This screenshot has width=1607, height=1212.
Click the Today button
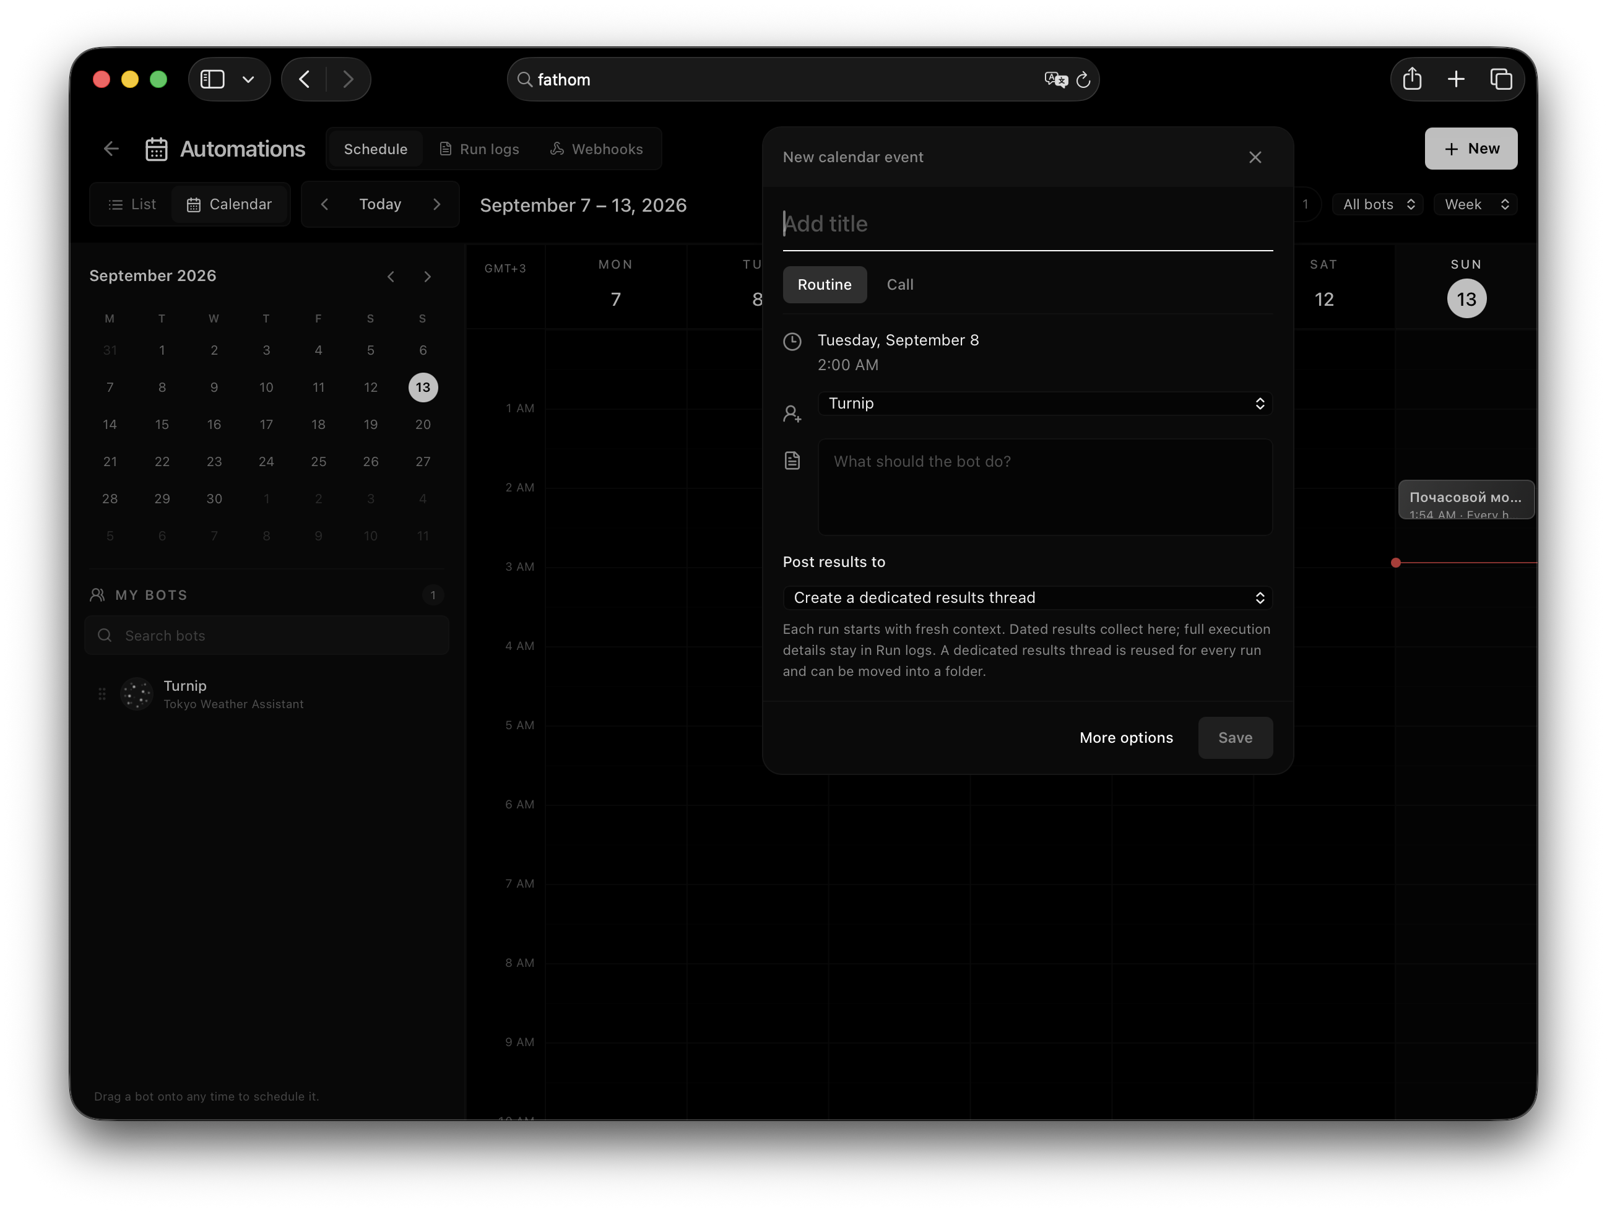coord(380,205)
